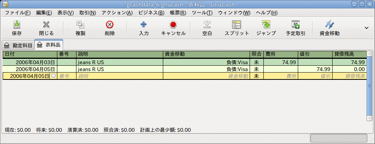Click the balance 0.00 in the second row
This screenshot has height=144, width=375.
tap(349, 69)
